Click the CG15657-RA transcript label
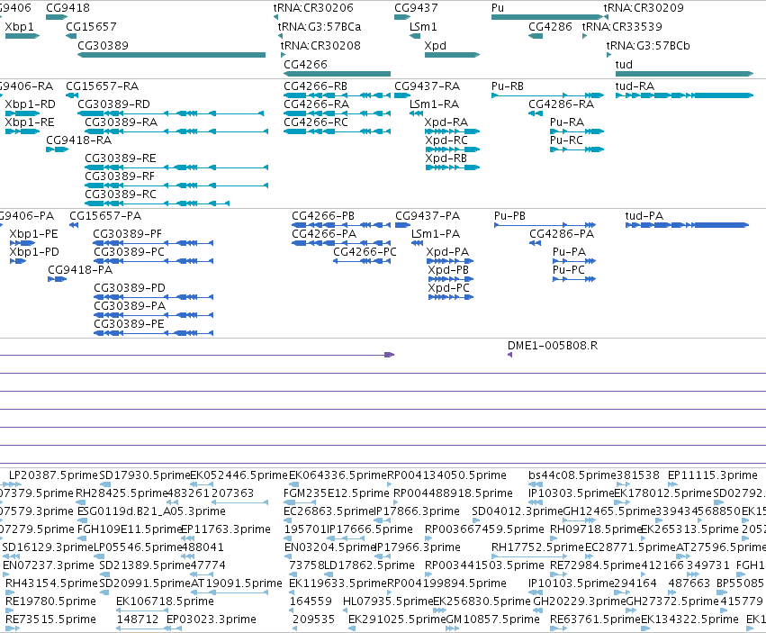This screenshot has width=766, height=633. coord(102,86)
